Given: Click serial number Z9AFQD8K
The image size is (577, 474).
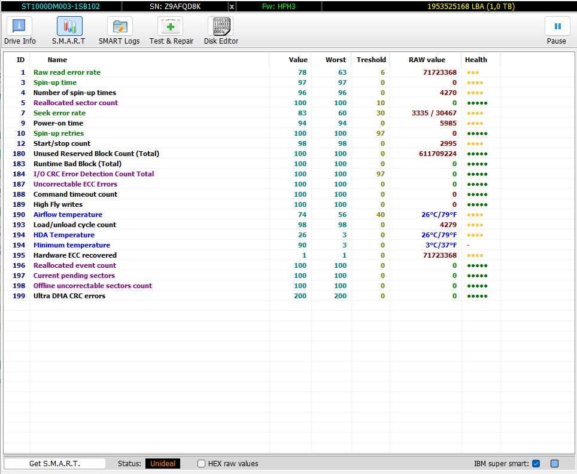Looking at the screenshot, I should pyautogui.click(x=175, y=6).
